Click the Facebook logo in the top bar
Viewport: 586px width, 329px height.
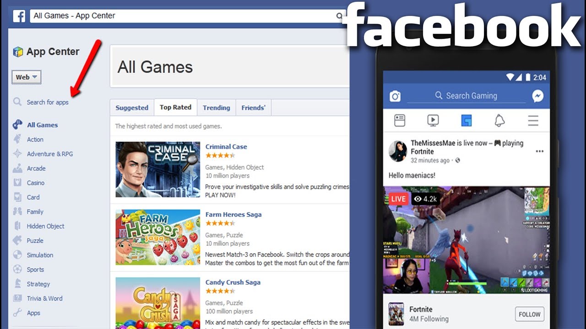[19, 16]
